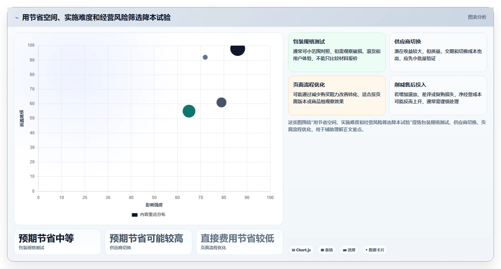This screenshot has width=501, height=269.
Task: Click the 供应商切换 caption under 预期节省可能较高
Action: [x=120, y=248]
